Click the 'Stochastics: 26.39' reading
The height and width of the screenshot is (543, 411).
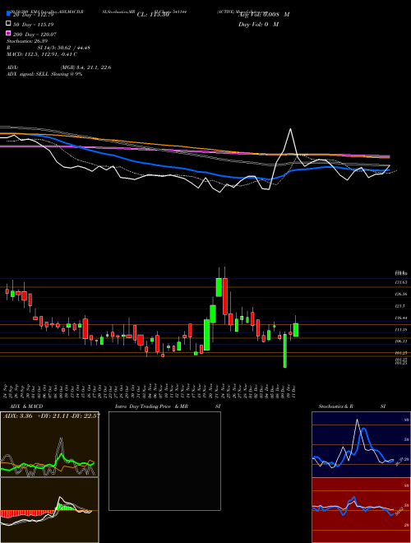coord(27,41)
